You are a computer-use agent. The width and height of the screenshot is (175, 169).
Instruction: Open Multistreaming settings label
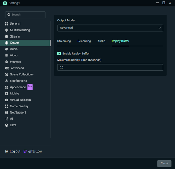click(20, 30)
